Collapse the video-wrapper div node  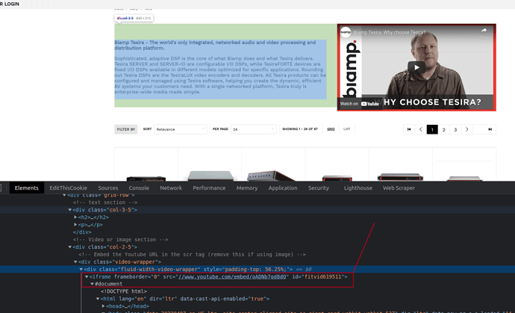75,261
